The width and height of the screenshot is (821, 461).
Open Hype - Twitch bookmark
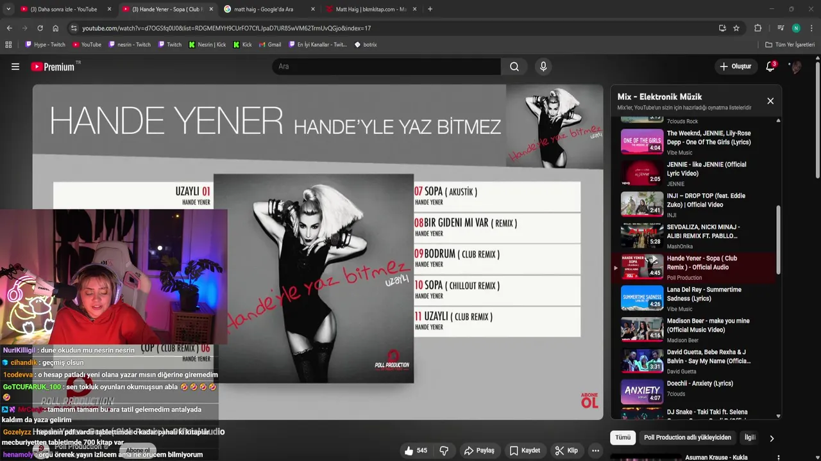(x=46, y=45)
